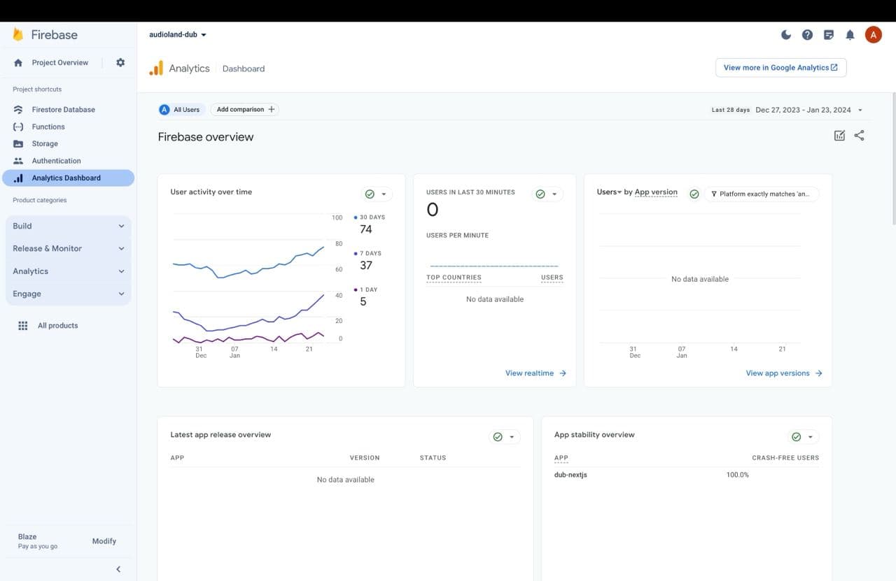Image resolution: width=896 pixels, height=581 pixels.
Task: Collapse the sidebar with left chevron
Action: point(118,569)
